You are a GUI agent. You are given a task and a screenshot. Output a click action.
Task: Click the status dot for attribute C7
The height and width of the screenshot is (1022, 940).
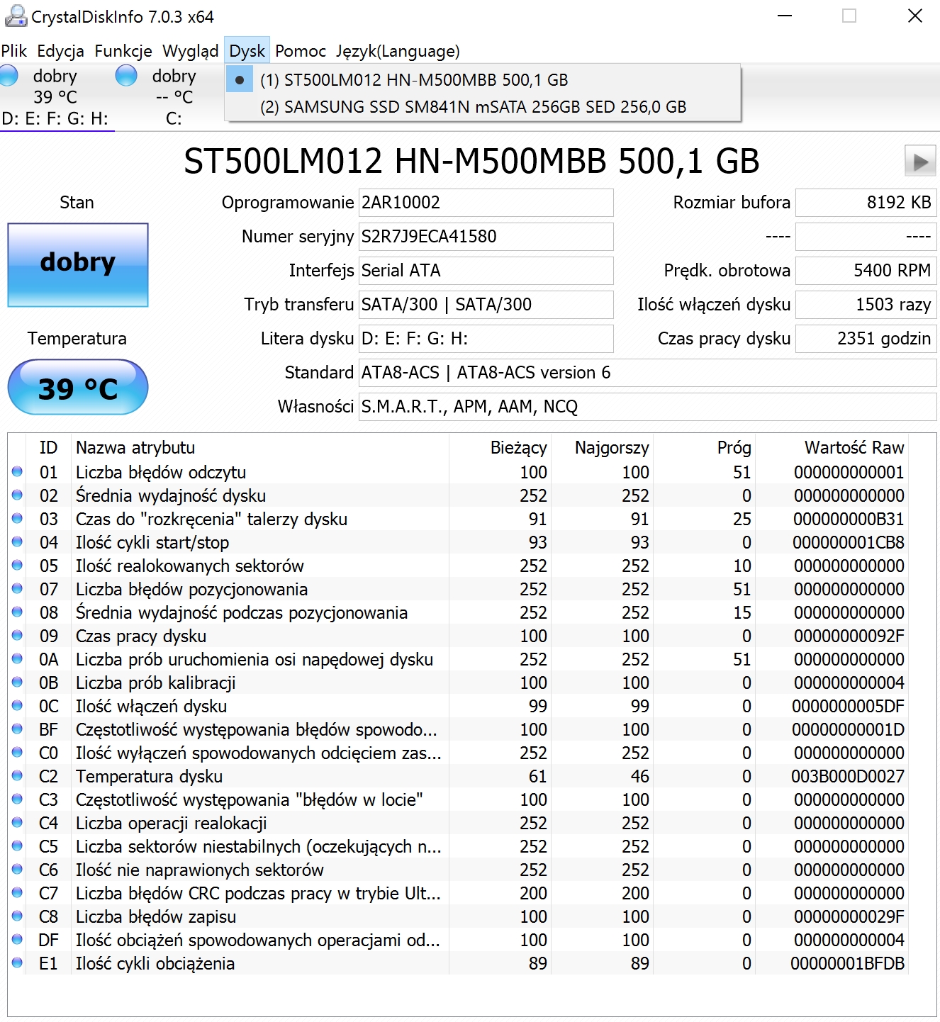(x=17, y=892)
